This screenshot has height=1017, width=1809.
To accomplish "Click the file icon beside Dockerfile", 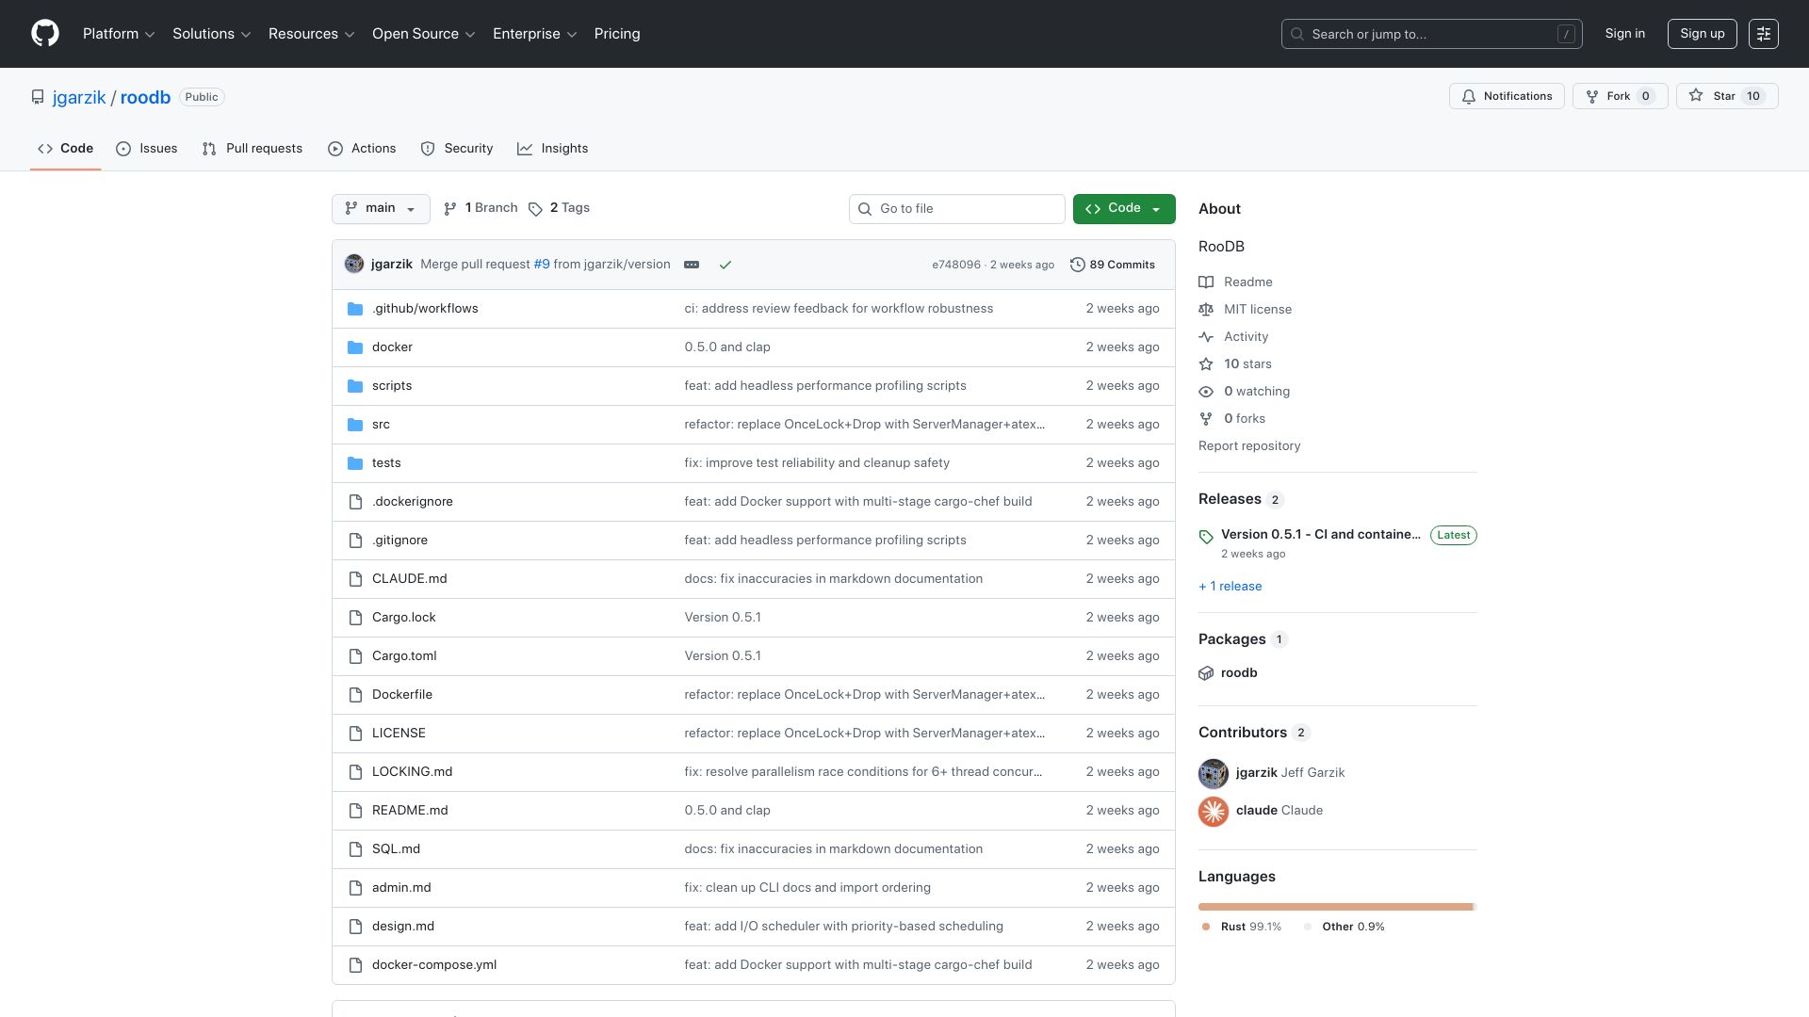I will (x=355, y=695).
